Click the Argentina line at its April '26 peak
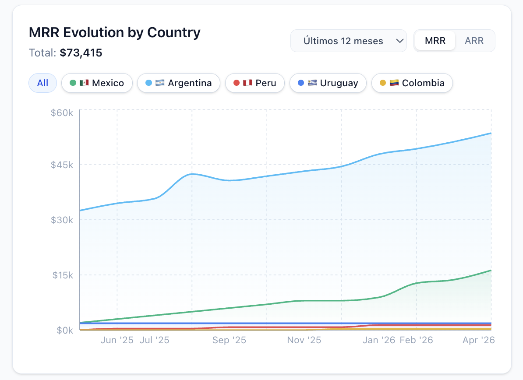Image resolution: width=523 pixels, height=380 pixels. pos(491,134)
